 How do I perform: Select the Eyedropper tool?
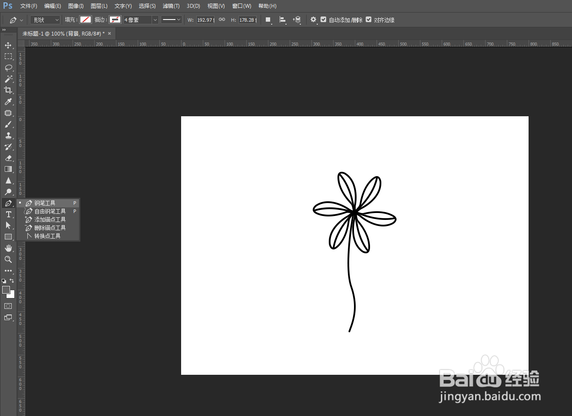click(8, 102)
